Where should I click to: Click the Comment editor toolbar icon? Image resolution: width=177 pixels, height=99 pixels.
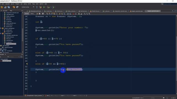click(x=79, y=14)
